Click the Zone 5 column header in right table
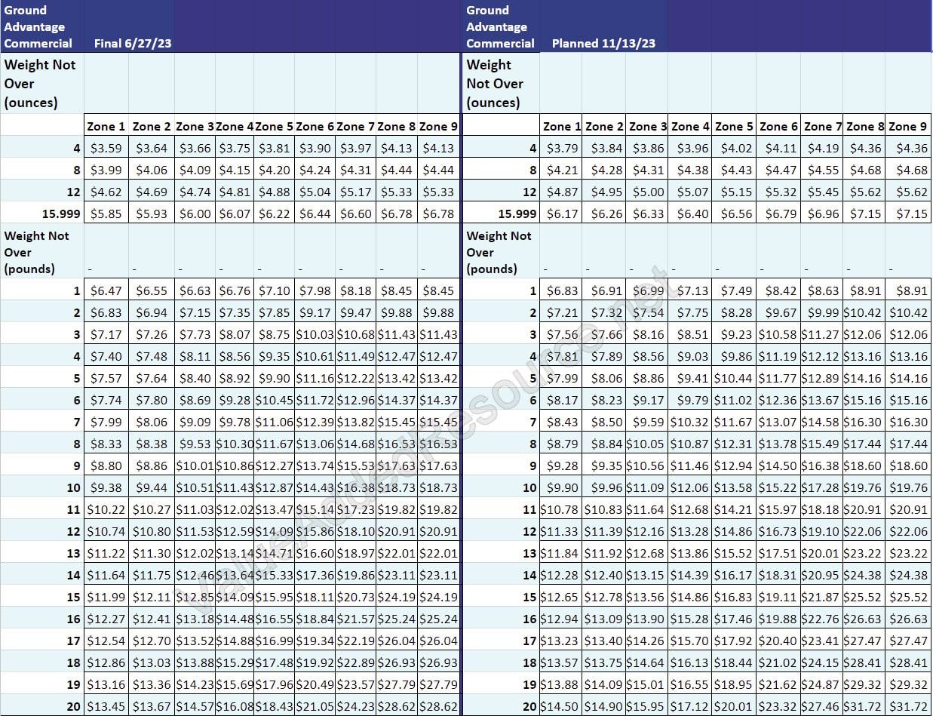Image resolution: width=933 pixels, height=716 pixels. [x=732, y=126]
